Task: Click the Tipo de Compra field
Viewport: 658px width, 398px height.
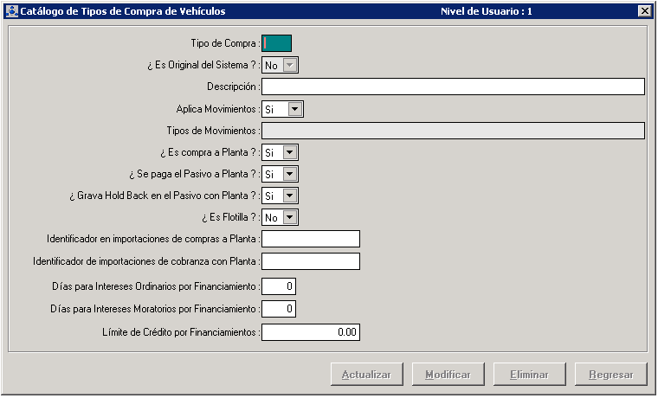Action: pyautogui.click(x=277, y=42)
